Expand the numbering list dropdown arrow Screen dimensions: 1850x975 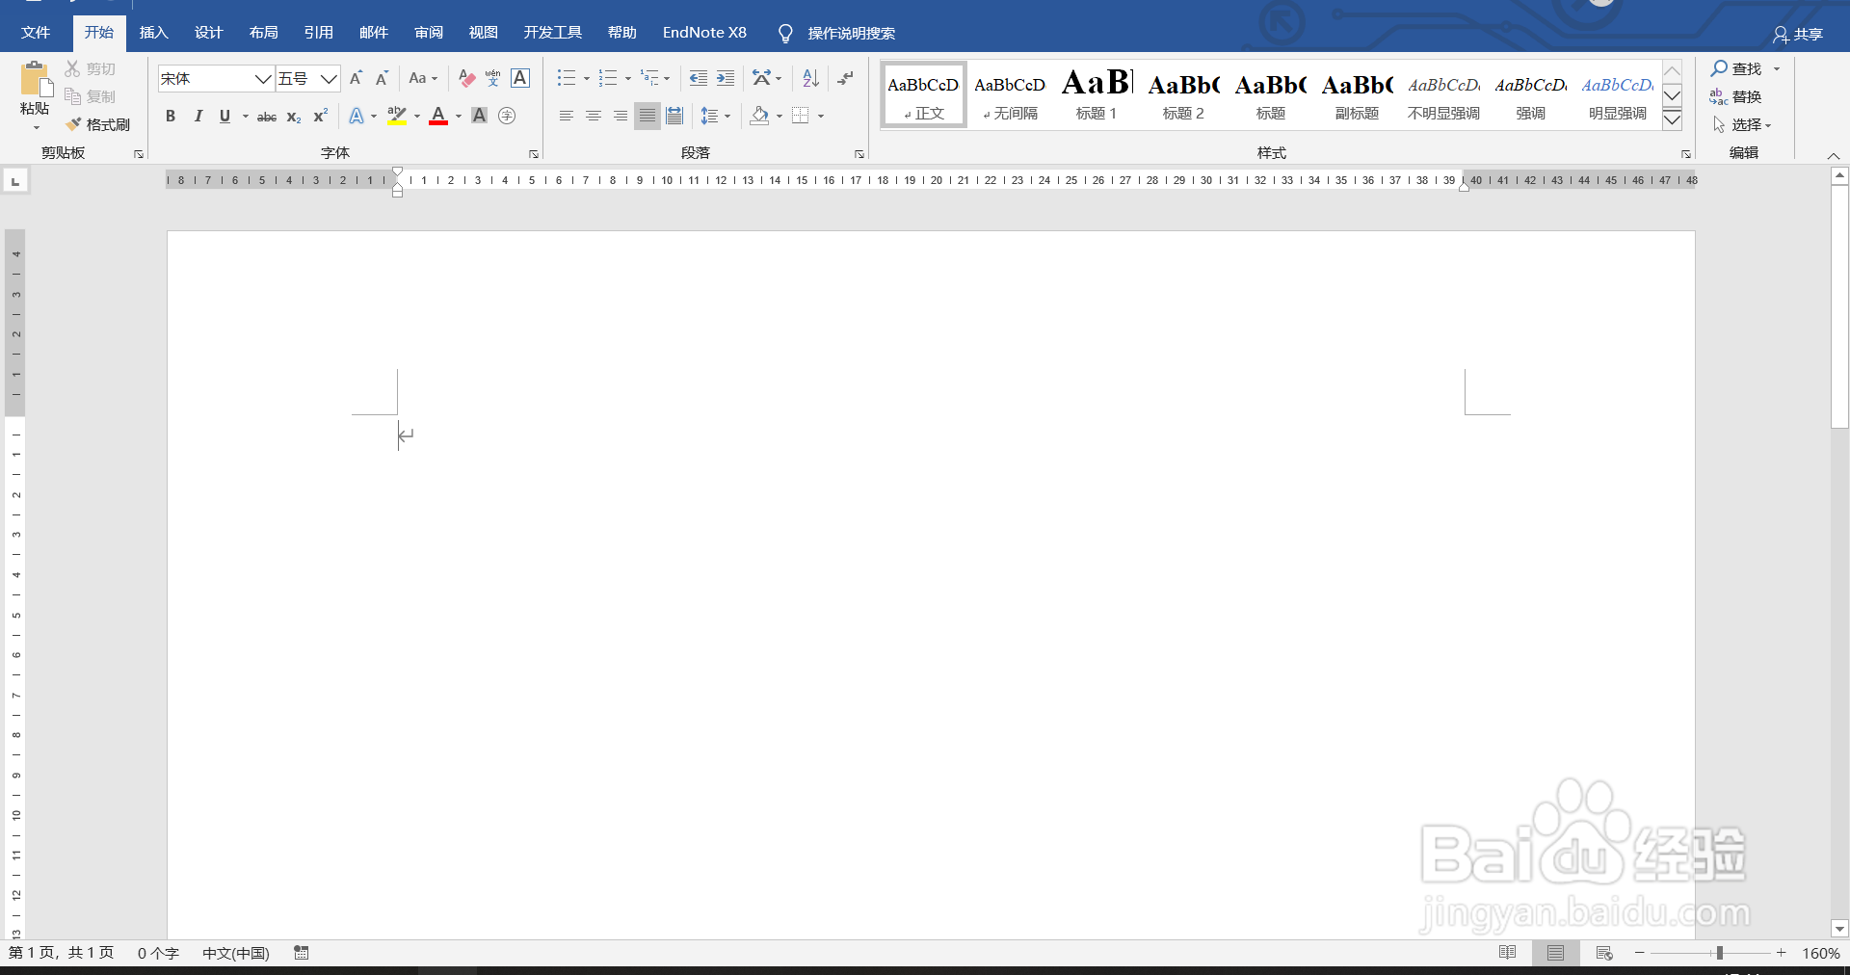pyautogui.click(x=628, y=79)
